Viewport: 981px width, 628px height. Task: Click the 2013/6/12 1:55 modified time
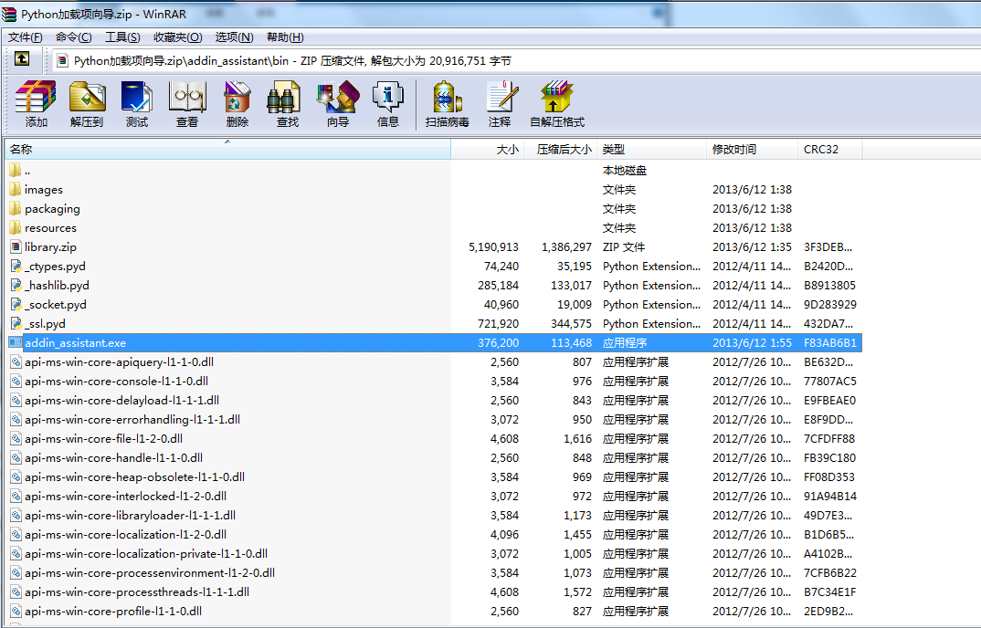[x=752, y=343]
